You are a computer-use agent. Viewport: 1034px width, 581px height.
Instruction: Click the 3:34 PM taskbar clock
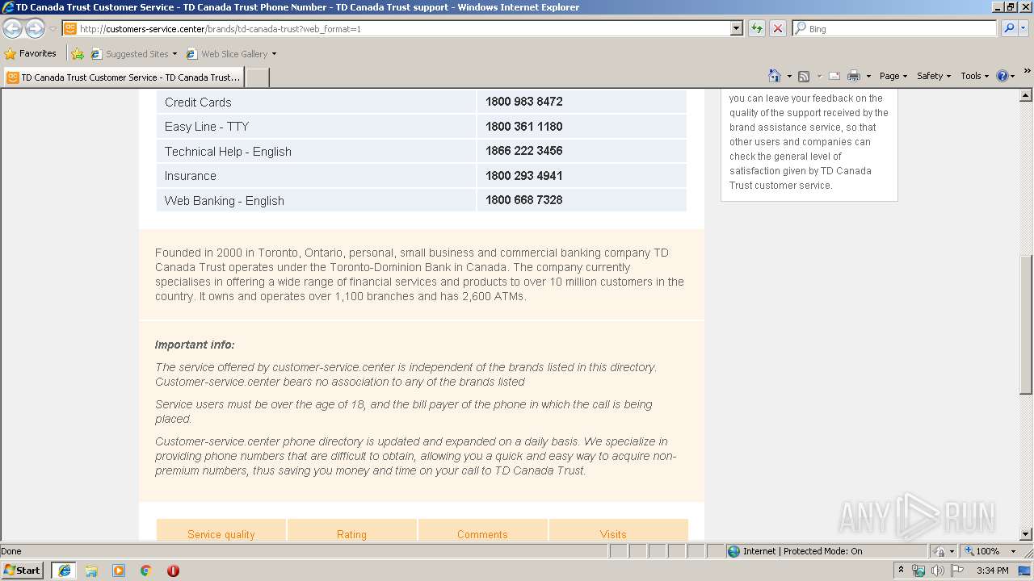click(x=993, y=571)
